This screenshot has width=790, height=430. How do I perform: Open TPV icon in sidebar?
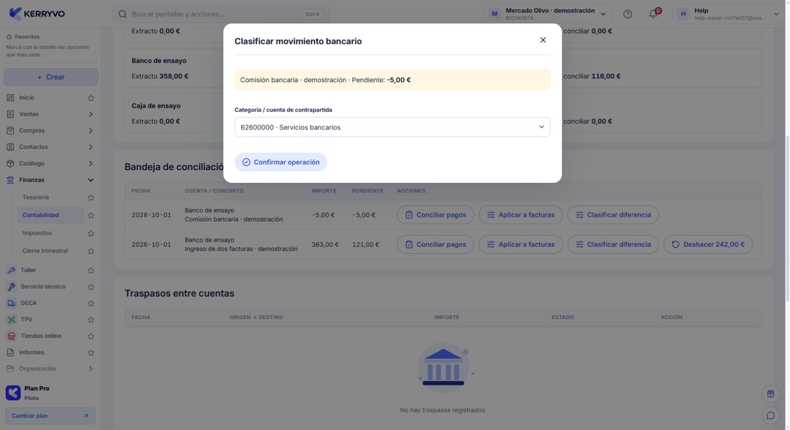point(11,319)
